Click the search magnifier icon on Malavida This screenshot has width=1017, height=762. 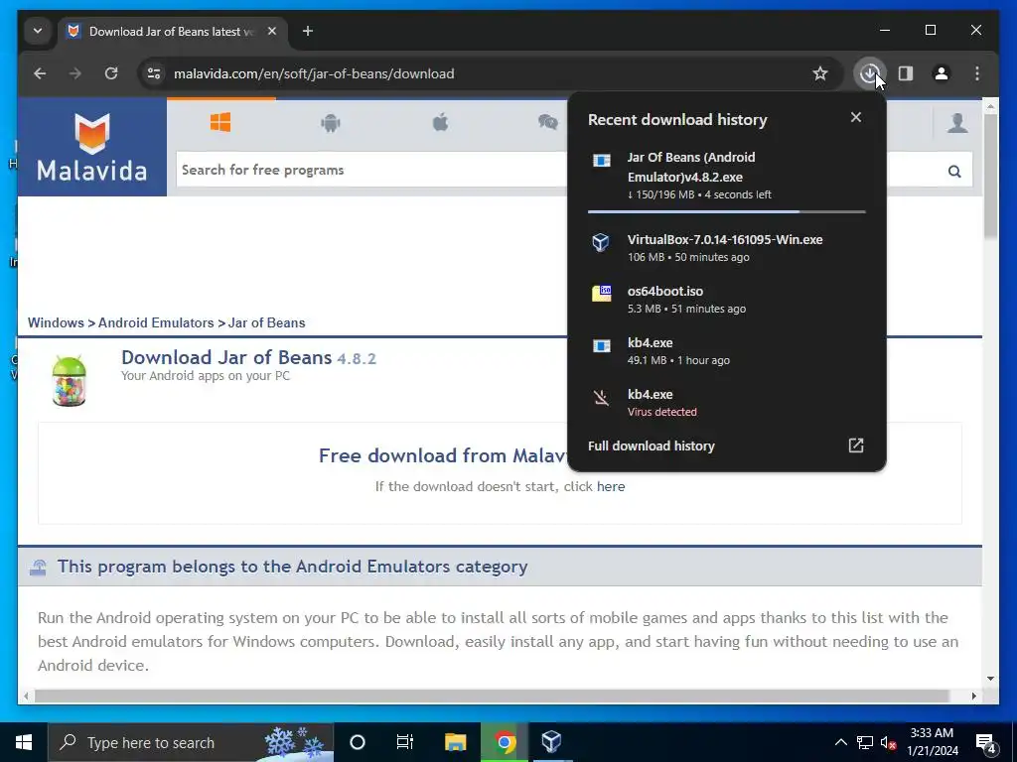click(x=954, y=171)
